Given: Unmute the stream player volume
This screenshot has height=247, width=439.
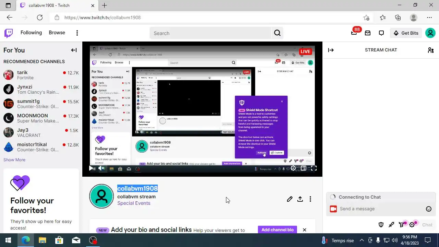Looking at the screenshot, I should click(101, 168).
